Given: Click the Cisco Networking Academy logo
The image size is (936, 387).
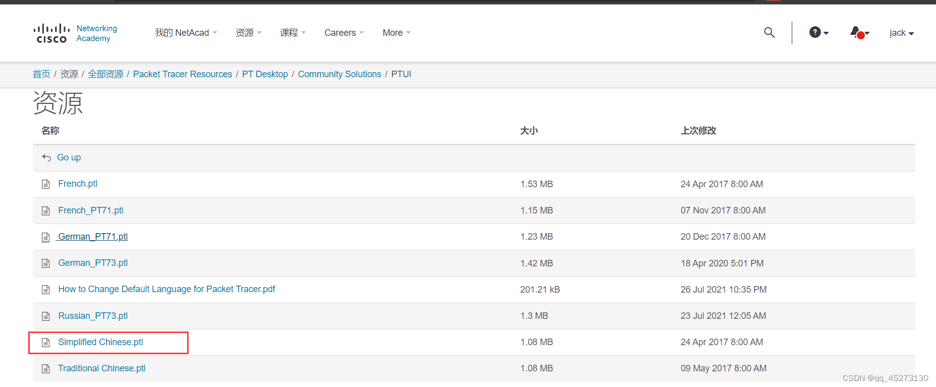Looking at the screenshot, I should 75,33.
